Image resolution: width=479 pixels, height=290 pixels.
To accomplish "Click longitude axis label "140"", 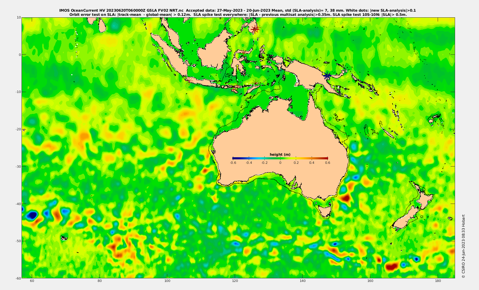I will point(303,281).
